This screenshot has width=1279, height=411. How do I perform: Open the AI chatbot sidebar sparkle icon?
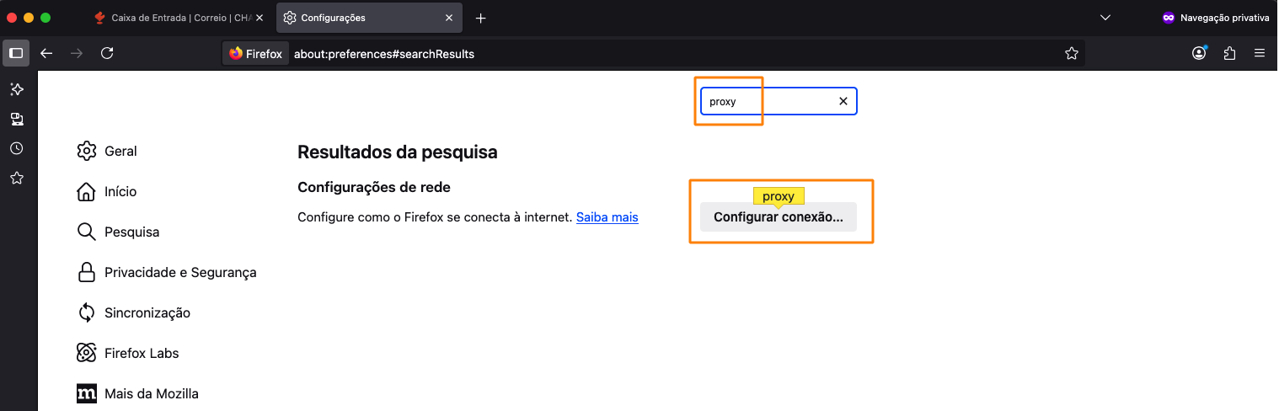[16, 89]
